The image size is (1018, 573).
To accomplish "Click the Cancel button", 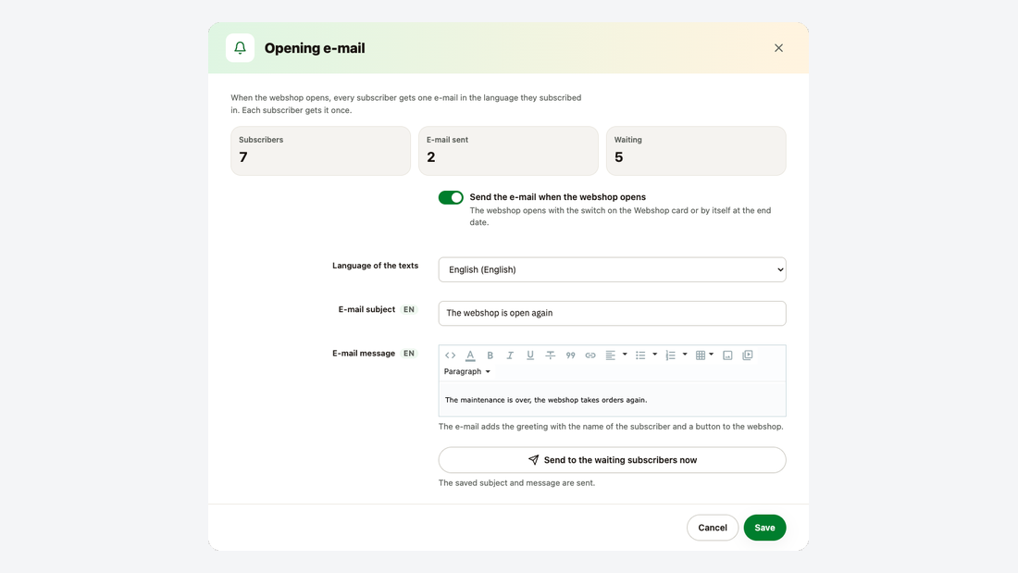I will (713, 528).
